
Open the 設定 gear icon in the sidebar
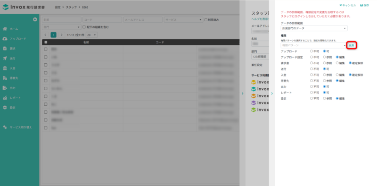pyautogui.click(x=5, y=108)
